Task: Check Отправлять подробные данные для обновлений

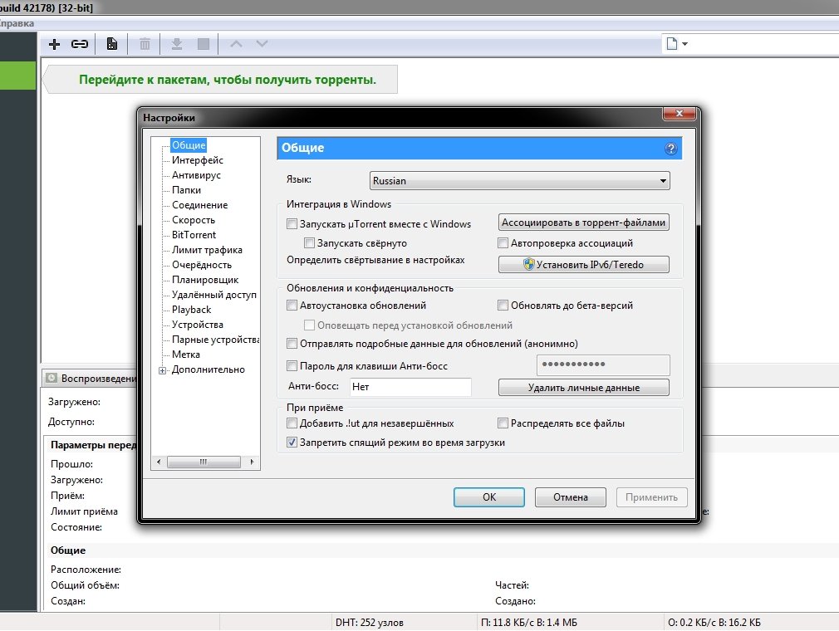Action: click(292, 343)
